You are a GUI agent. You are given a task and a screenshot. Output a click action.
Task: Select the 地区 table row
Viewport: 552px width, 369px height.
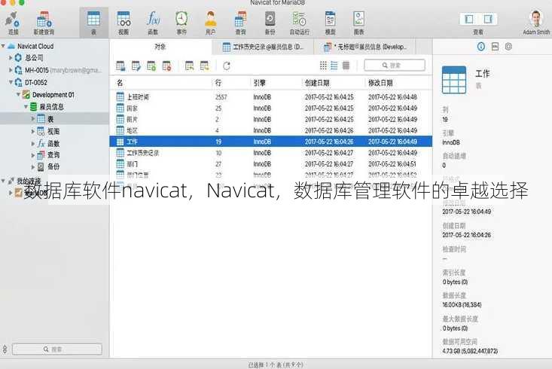(270, 130)
